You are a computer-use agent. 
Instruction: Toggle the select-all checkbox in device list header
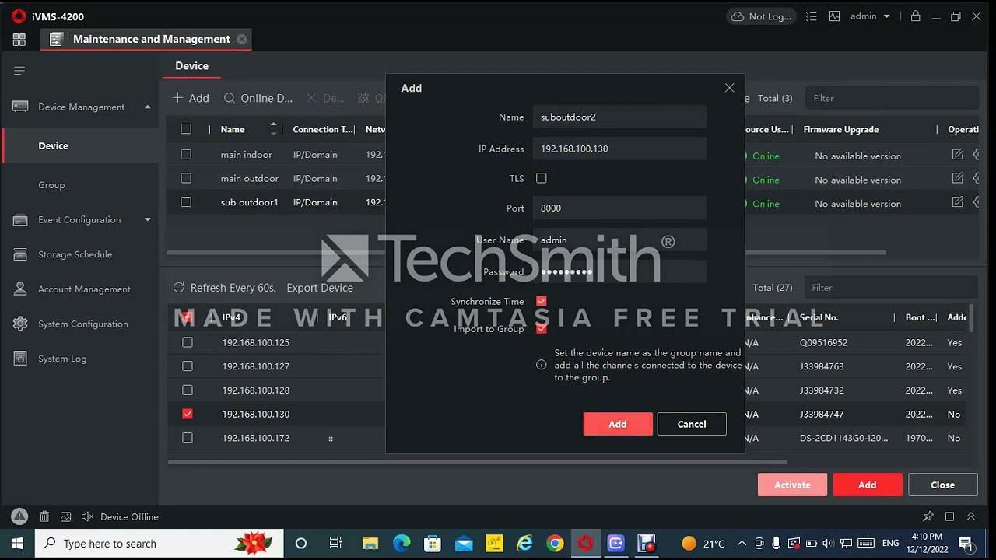pyautogui.click(x=186, y=129)
